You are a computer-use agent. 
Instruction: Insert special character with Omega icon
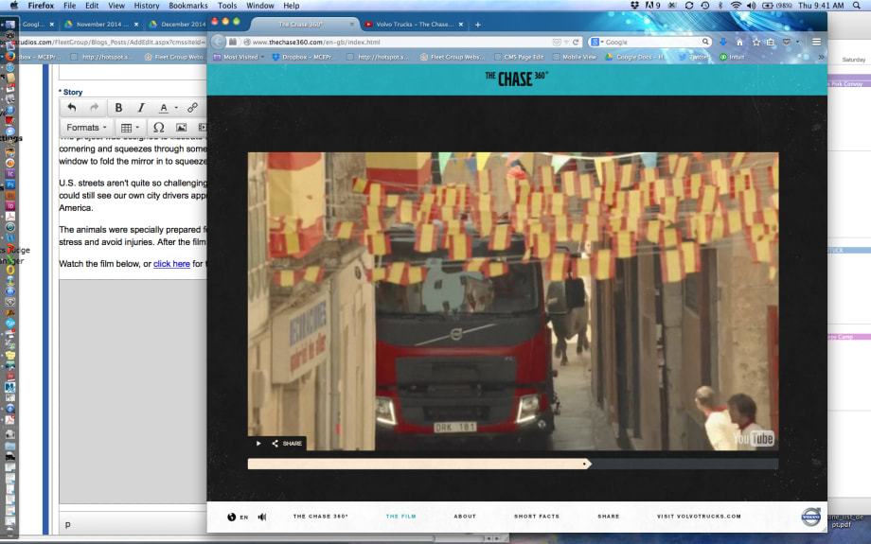[x=158, y=127]
